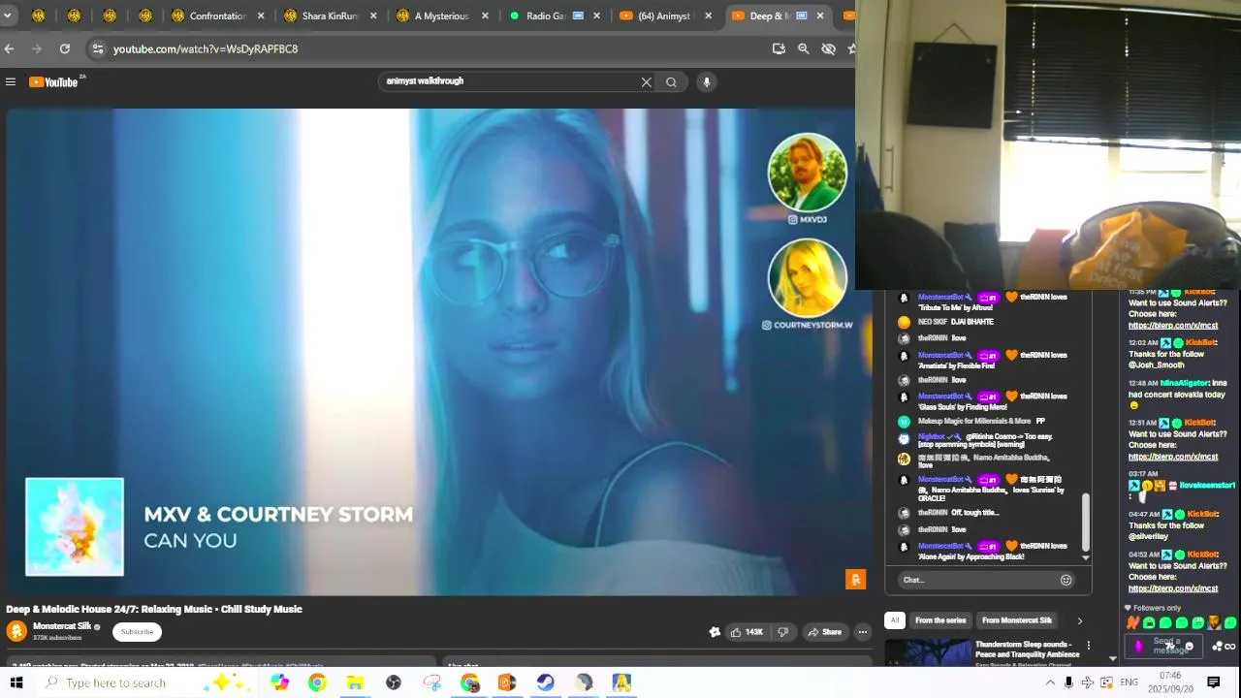The height and width of the screenshot is (698, 1241).
Task: Click ENG language indicator
Action: pyautogui.click(x=1130, y=682)
